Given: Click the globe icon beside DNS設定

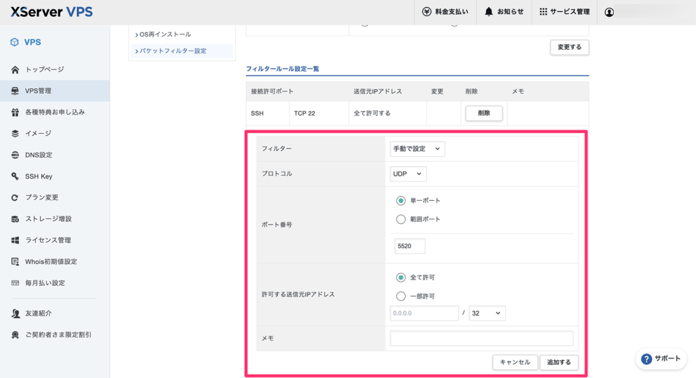Looking at the screenshot, I should click(15, 155).
